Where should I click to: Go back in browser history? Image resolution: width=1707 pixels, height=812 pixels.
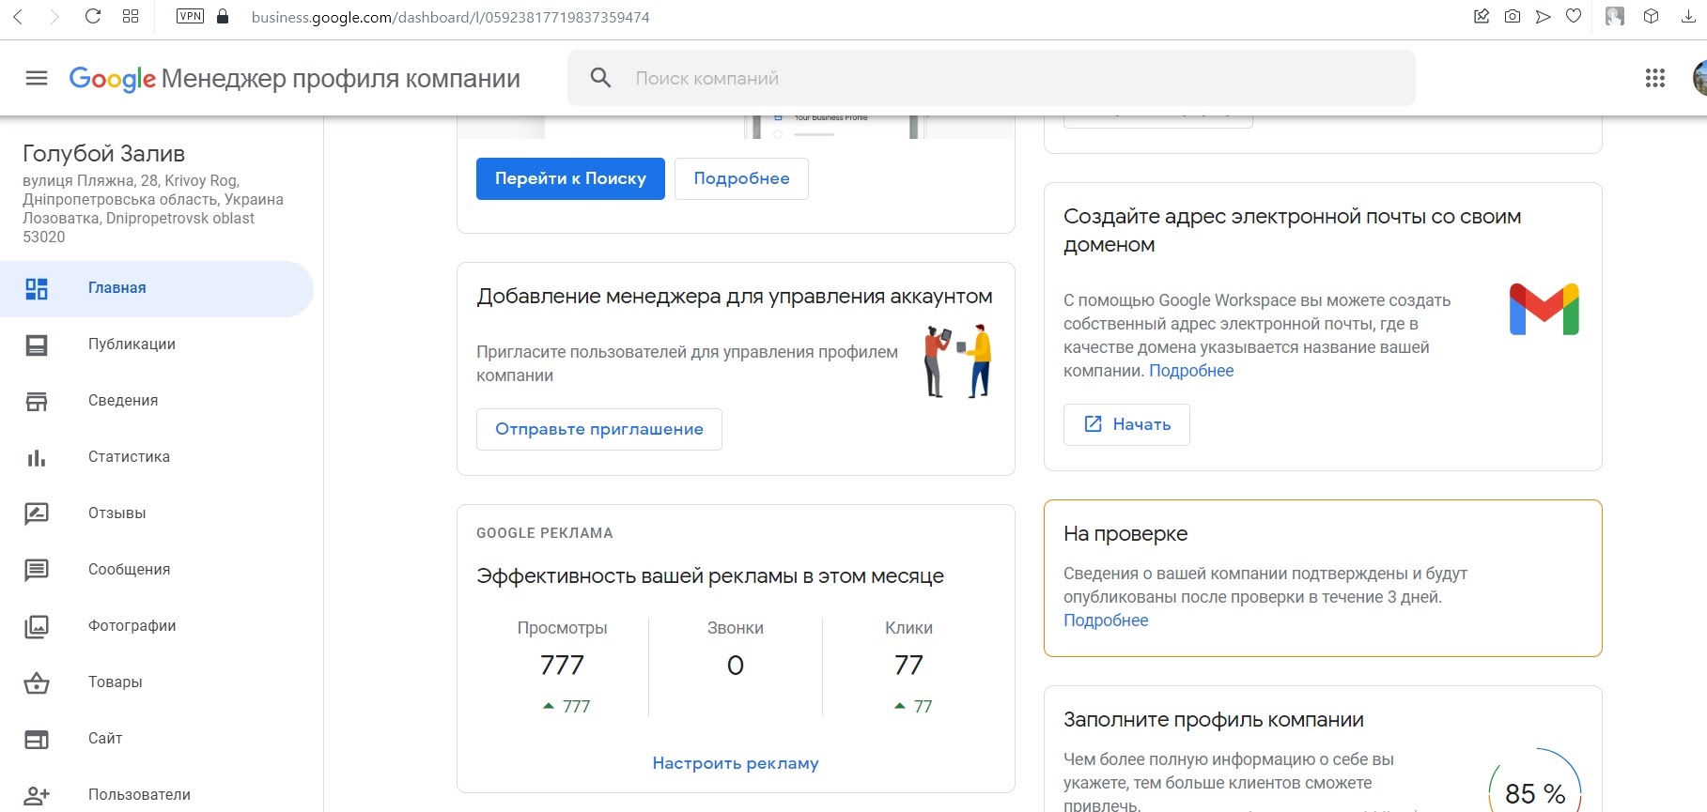click(x=18, y=16)
